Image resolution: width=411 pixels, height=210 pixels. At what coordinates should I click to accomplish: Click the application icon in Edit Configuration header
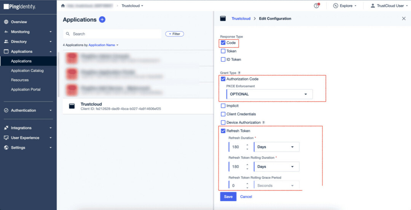coord(223,19)
